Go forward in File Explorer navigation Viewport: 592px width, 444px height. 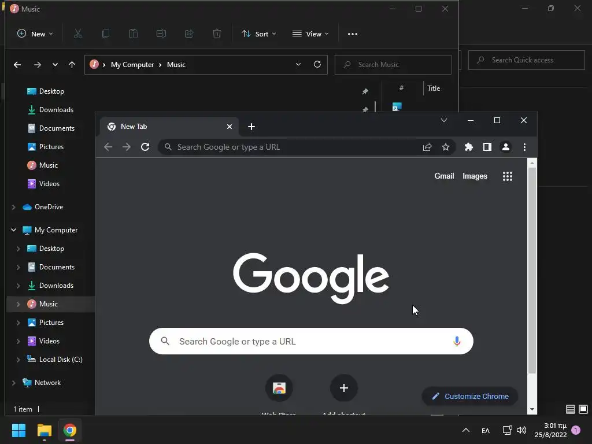[38, 65]
